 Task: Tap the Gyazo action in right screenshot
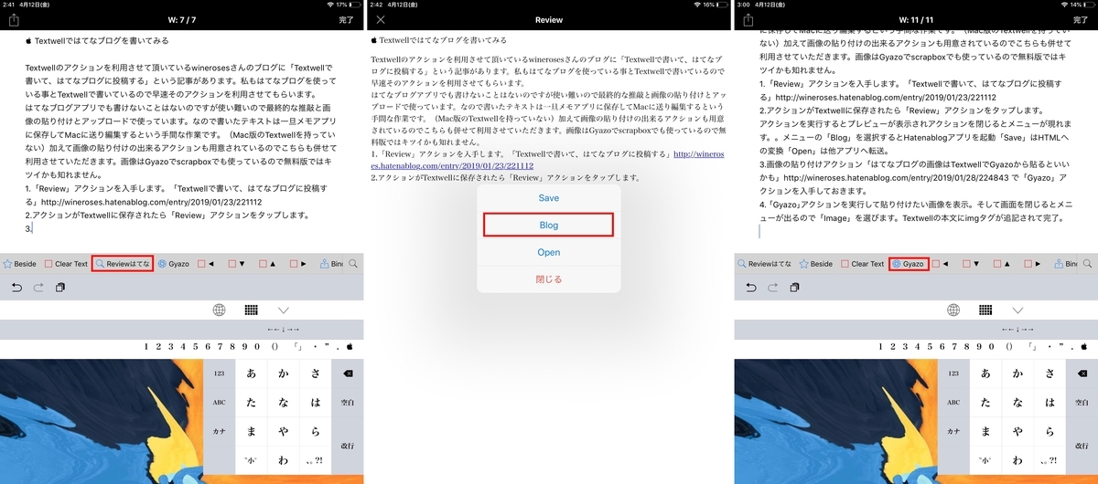coord(909,263)
